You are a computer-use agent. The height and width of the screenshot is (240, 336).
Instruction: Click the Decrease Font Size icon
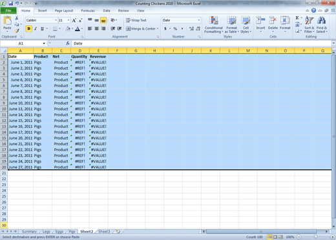[80, 20]
